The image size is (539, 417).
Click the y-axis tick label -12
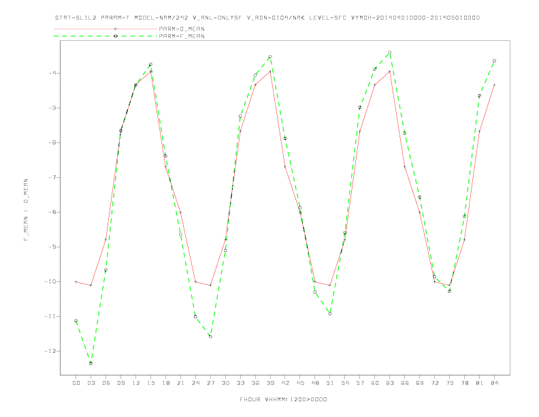coord(50,351)
